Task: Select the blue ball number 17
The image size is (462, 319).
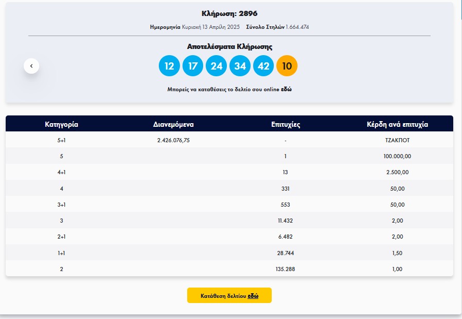Action: [x=193, y=65]
